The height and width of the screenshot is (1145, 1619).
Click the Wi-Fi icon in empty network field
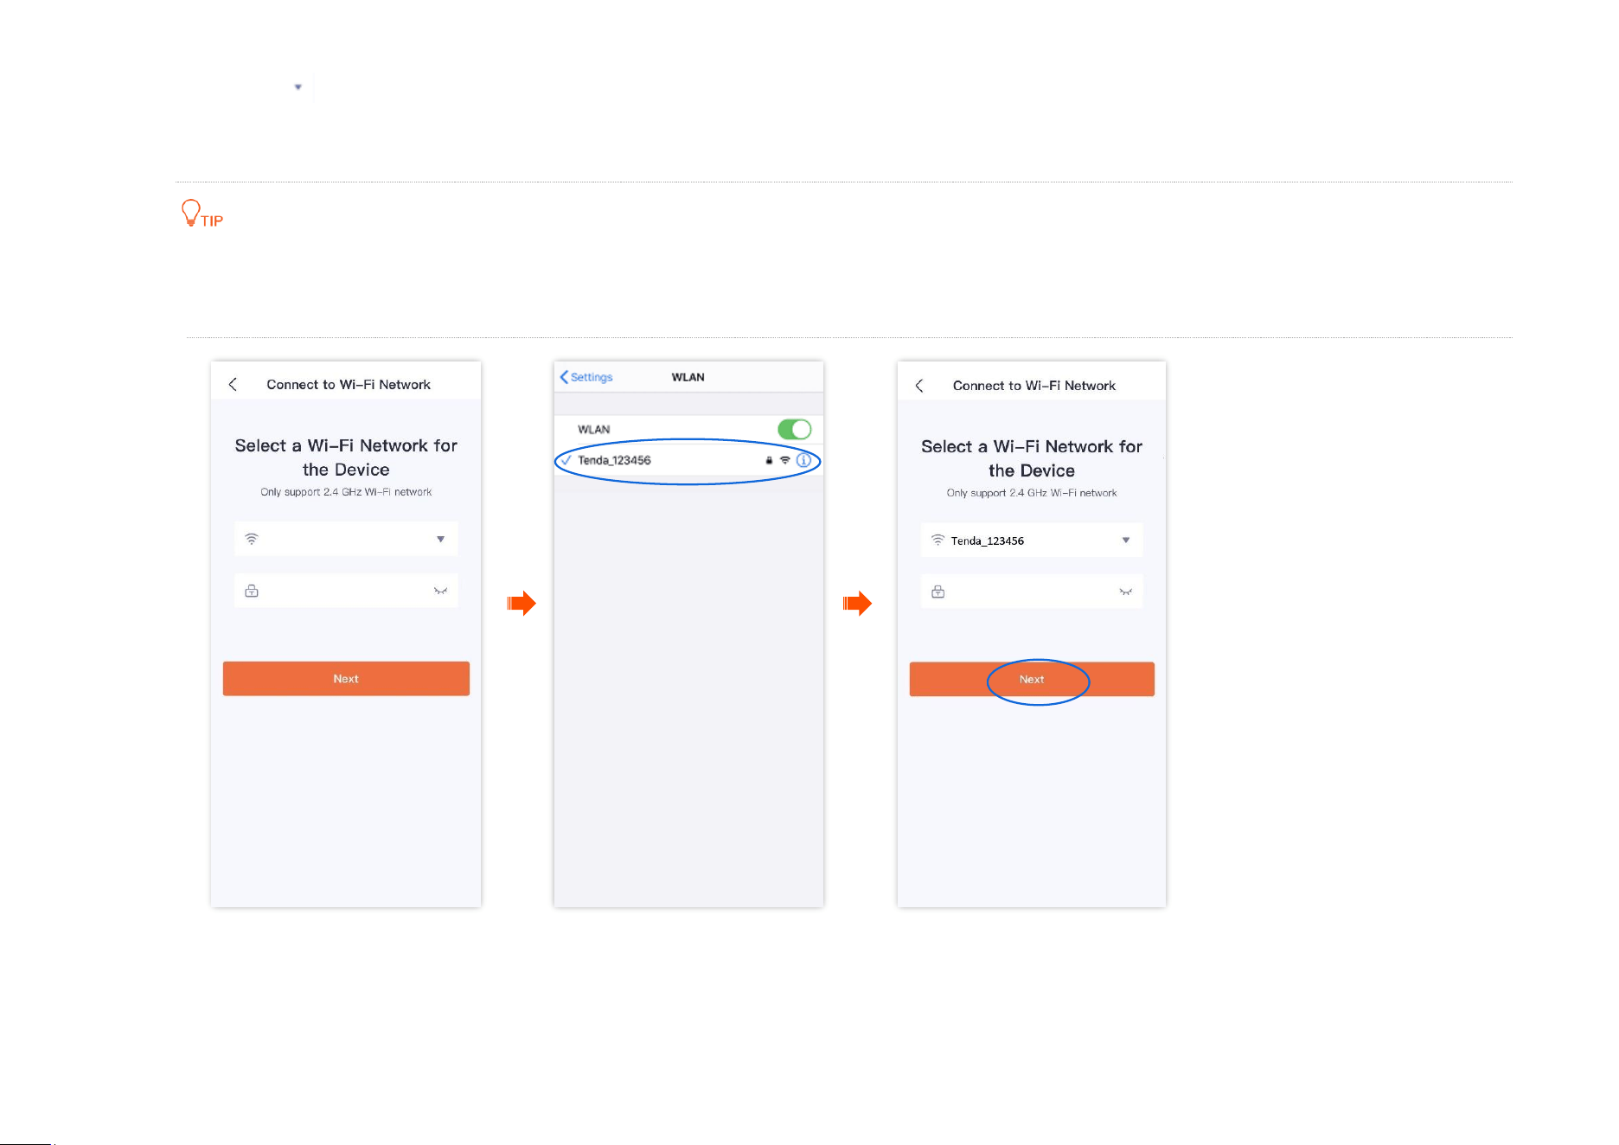252,539
